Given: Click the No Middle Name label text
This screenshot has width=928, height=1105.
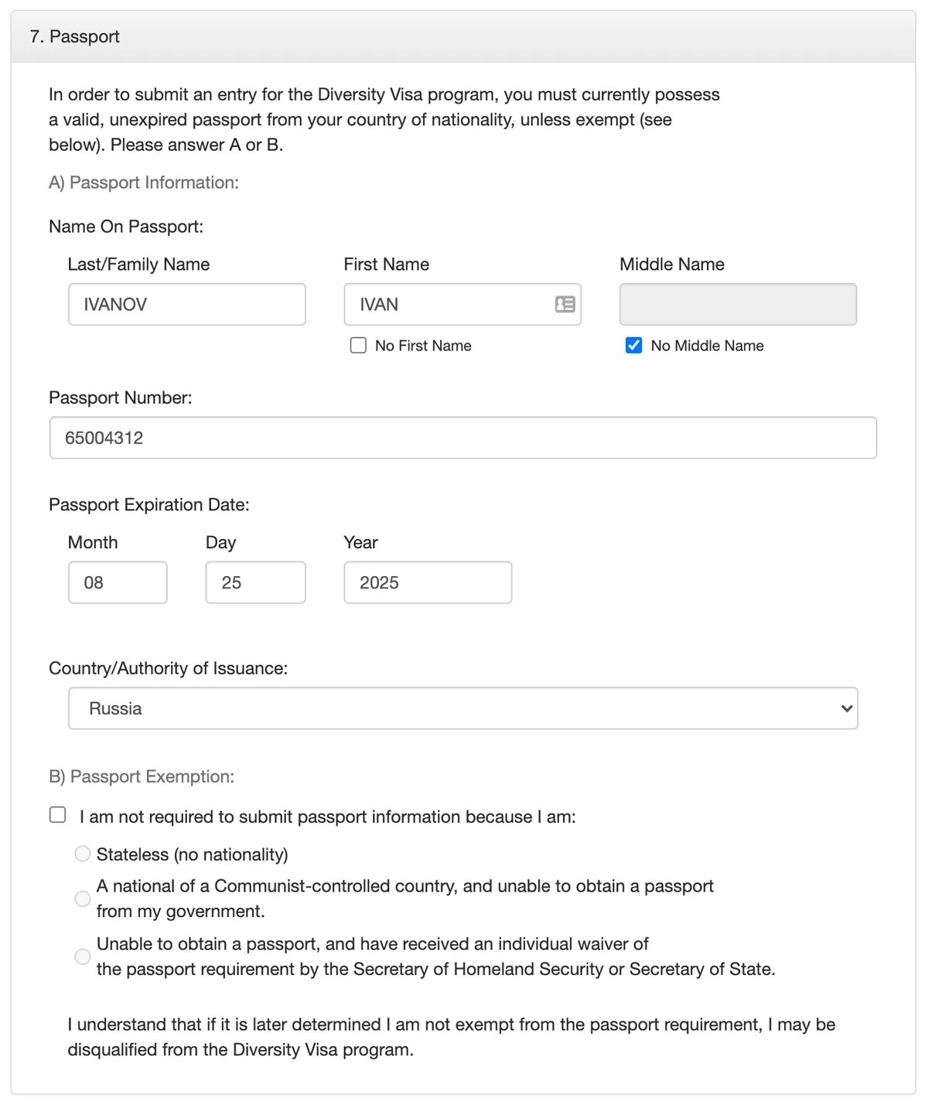Looking at the screenshot, I should [x=707, y=346].
